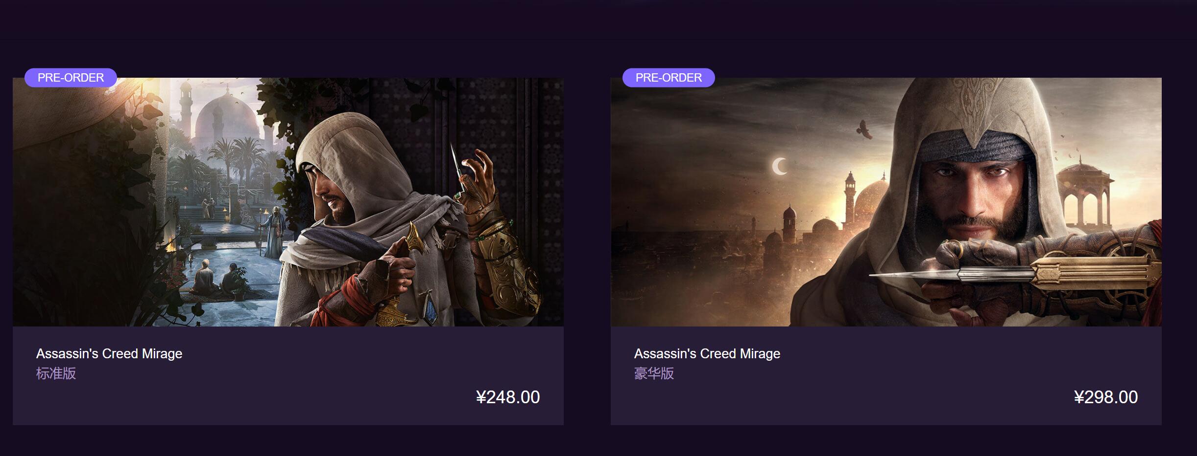Select the 豪华版 edition label
Screen dimensions: 1197x456
click(654, 373)
